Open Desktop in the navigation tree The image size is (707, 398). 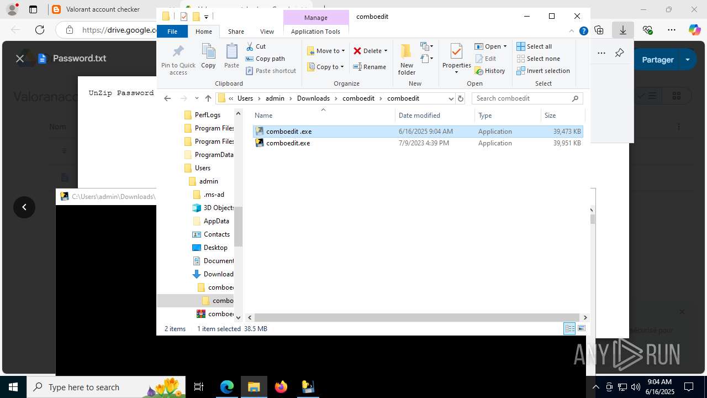[210, 248]
